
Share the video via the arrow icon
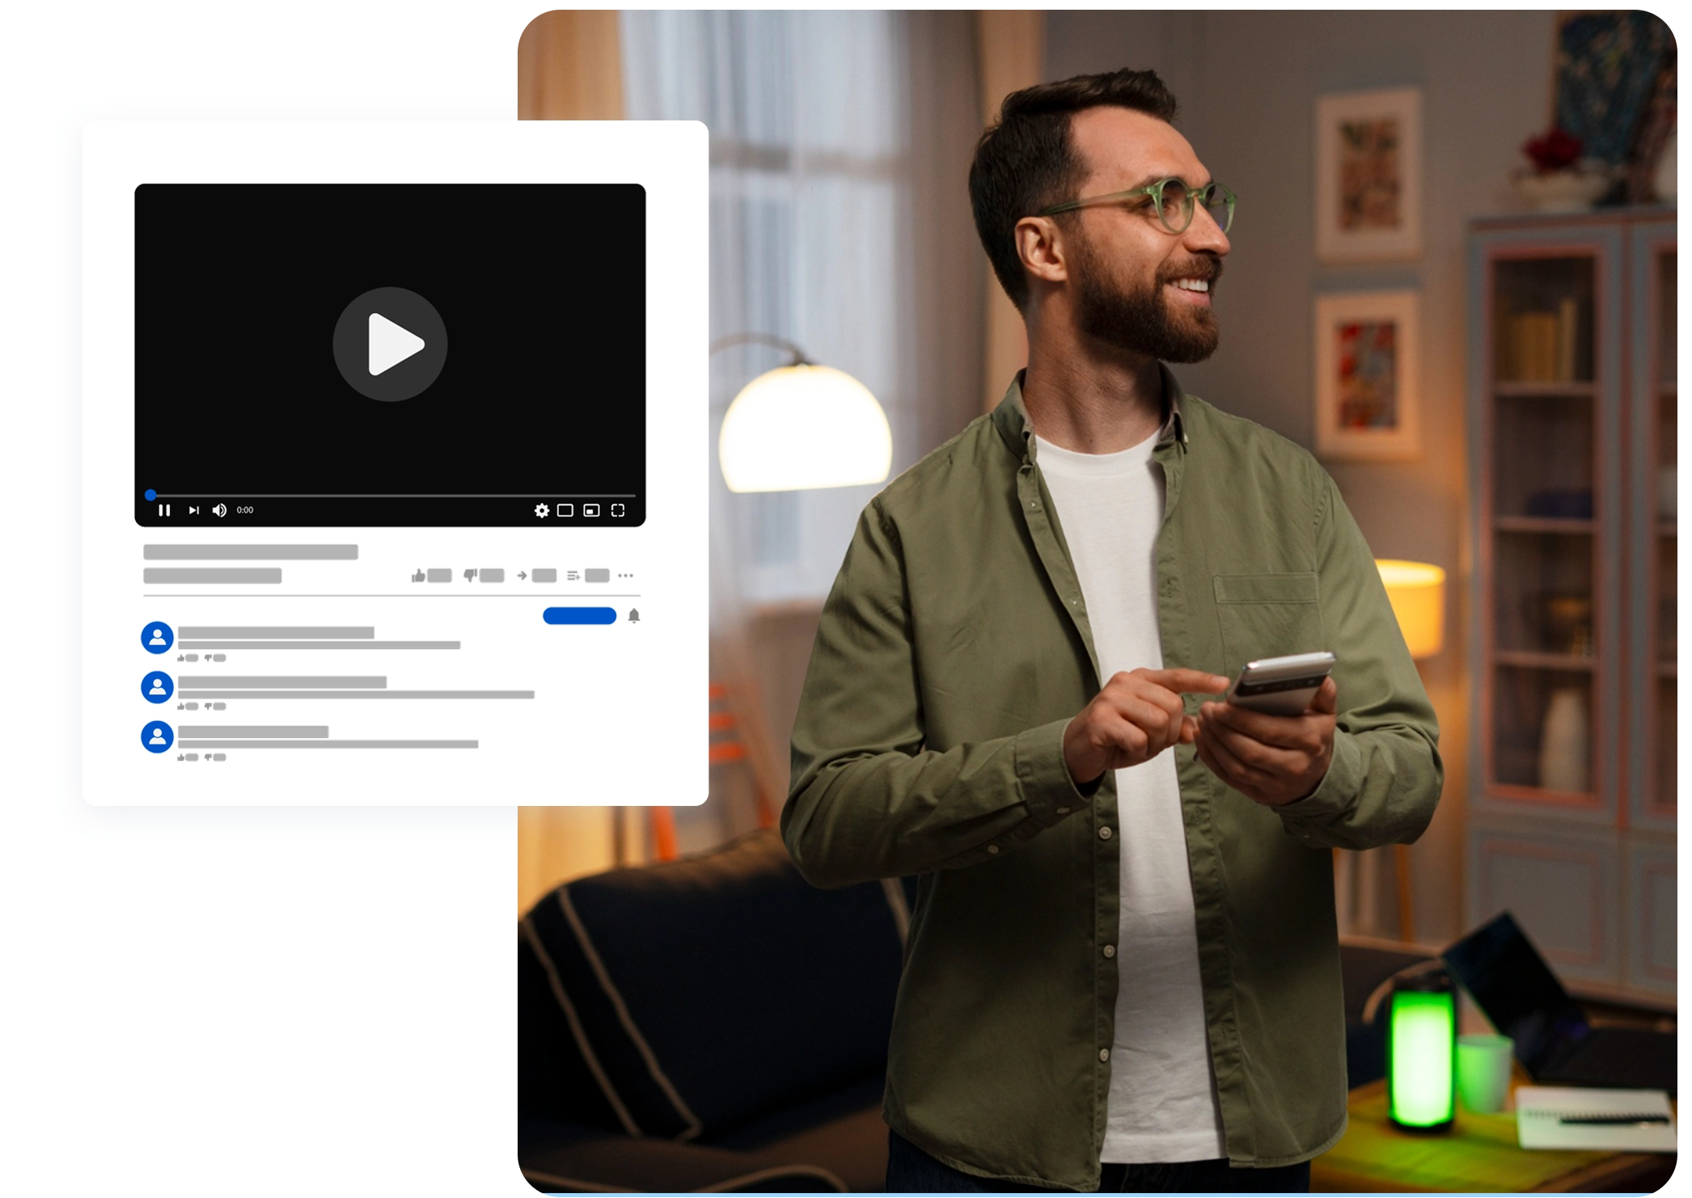[522, 576]
